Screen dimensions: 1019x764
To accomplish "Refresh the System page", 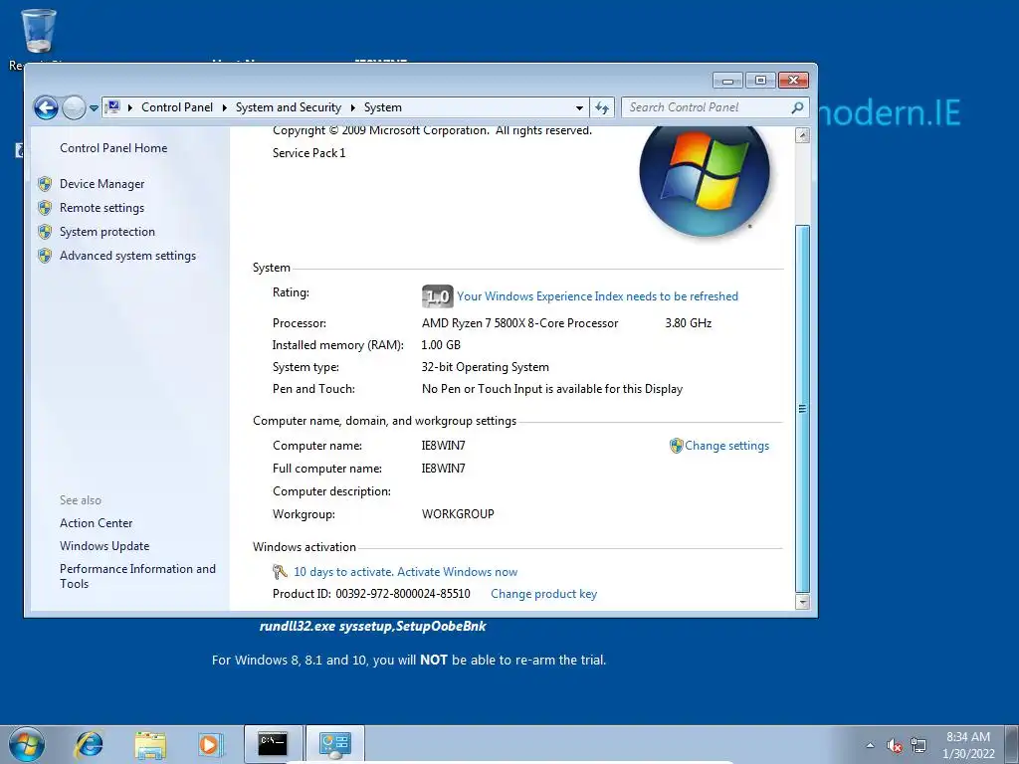I will (x=602, y=107).
